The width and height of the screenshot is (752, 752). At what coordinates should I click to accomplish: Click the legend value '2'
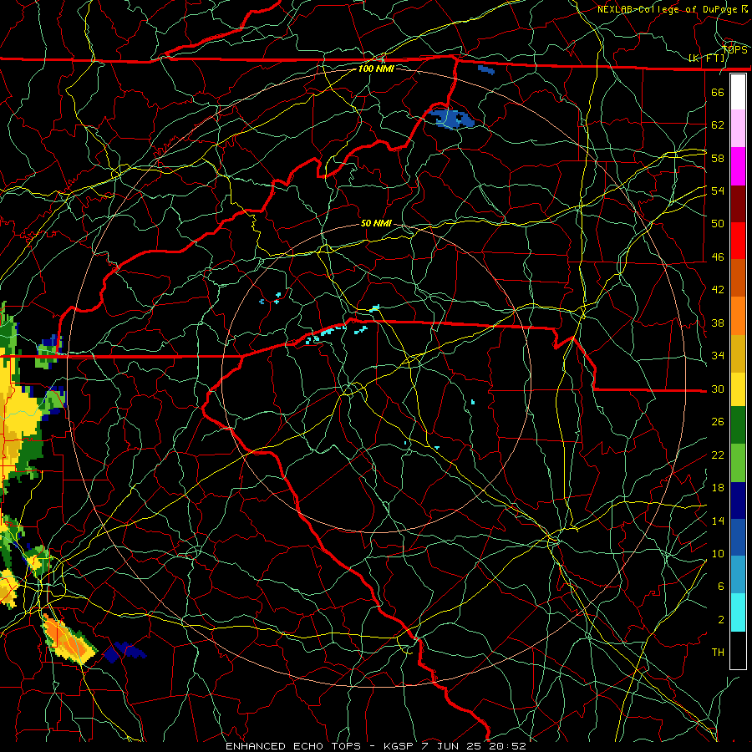[721, 620]
